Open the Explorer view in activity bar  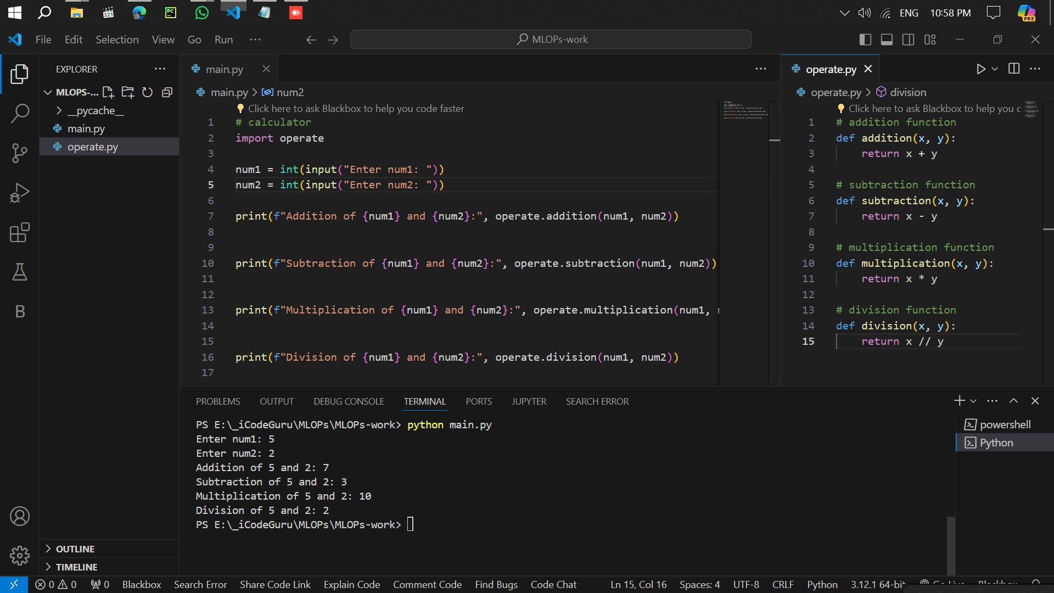click(20, 74)
